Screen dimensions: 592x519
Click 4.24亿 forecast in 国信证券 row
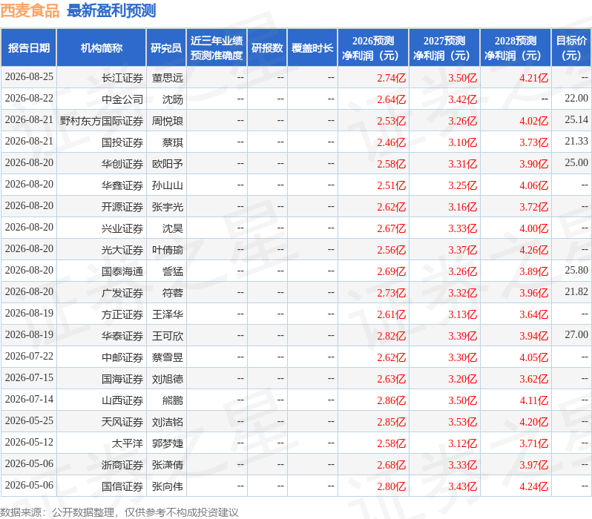tap(533, 486)
